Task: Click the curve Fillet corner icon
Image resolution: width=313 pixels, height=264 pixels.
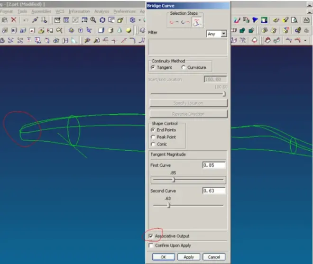Action: point(132,40)
